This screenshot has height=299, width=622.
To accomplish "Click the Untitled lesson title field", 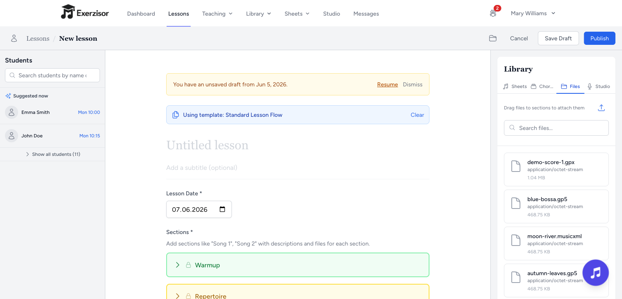I will coord(298,145).
